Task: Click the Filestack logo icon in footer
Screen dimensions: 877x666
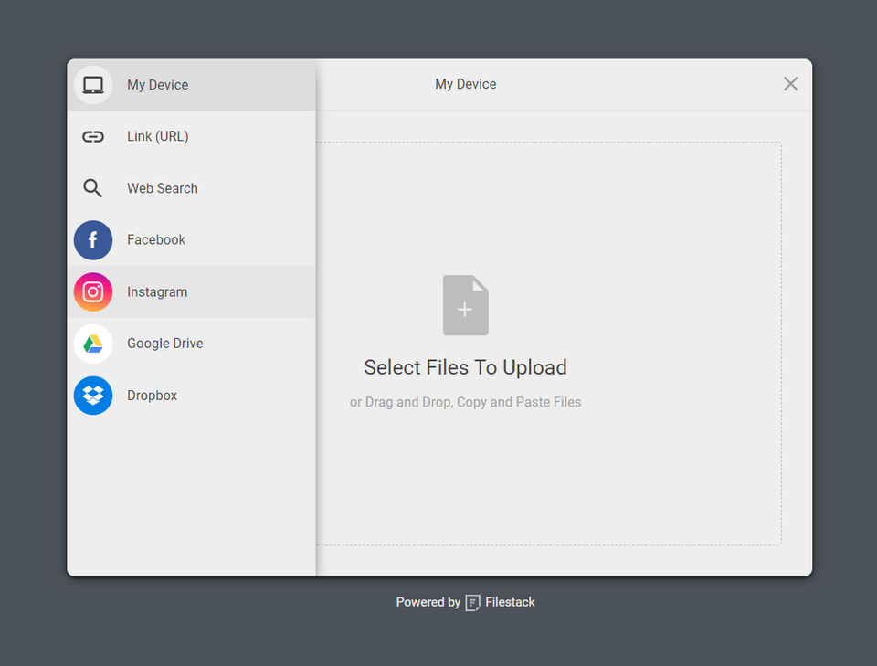Action: [473, 603]
